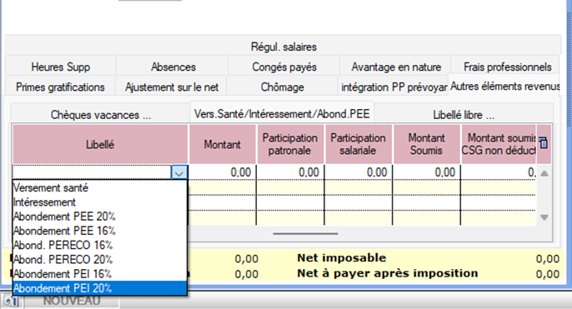Click the Participation patronale column header
Image resolution: width=572 pixels, height=309 pixels.
pos(290,144)
